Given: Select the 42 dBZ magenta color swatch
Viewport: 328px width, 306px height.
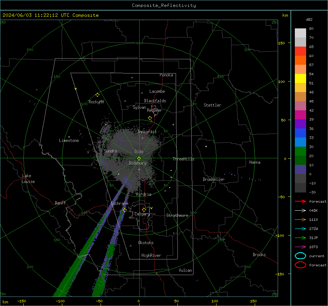Looking at the screenshot, I should [300, 115].
